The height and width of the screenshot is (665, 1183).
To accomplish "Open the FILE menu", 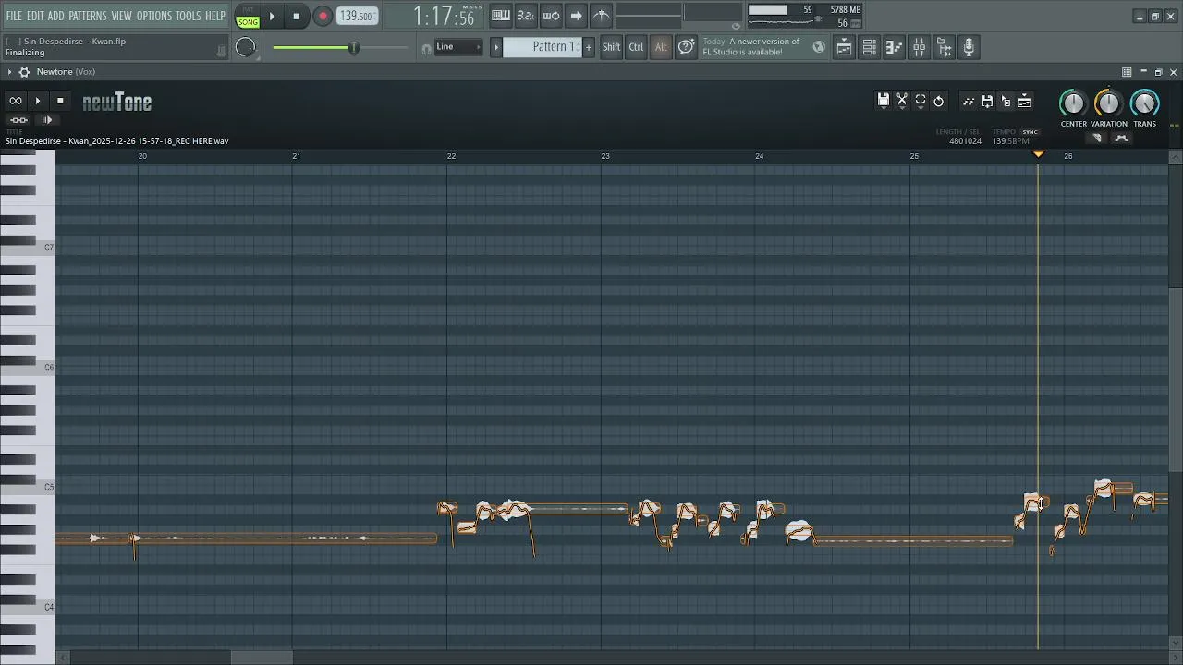I will click(x=14, y=16).
